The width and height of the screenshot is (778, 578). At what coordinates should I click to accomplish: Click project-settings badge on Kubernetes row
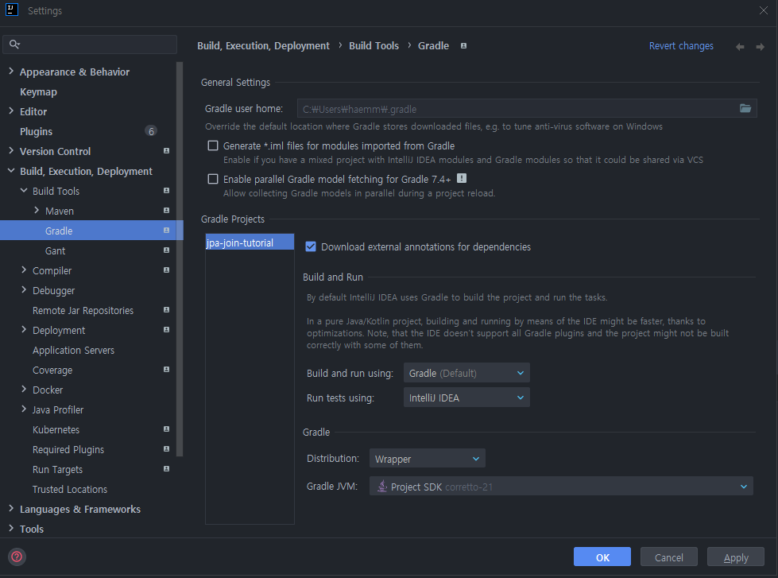166,429
